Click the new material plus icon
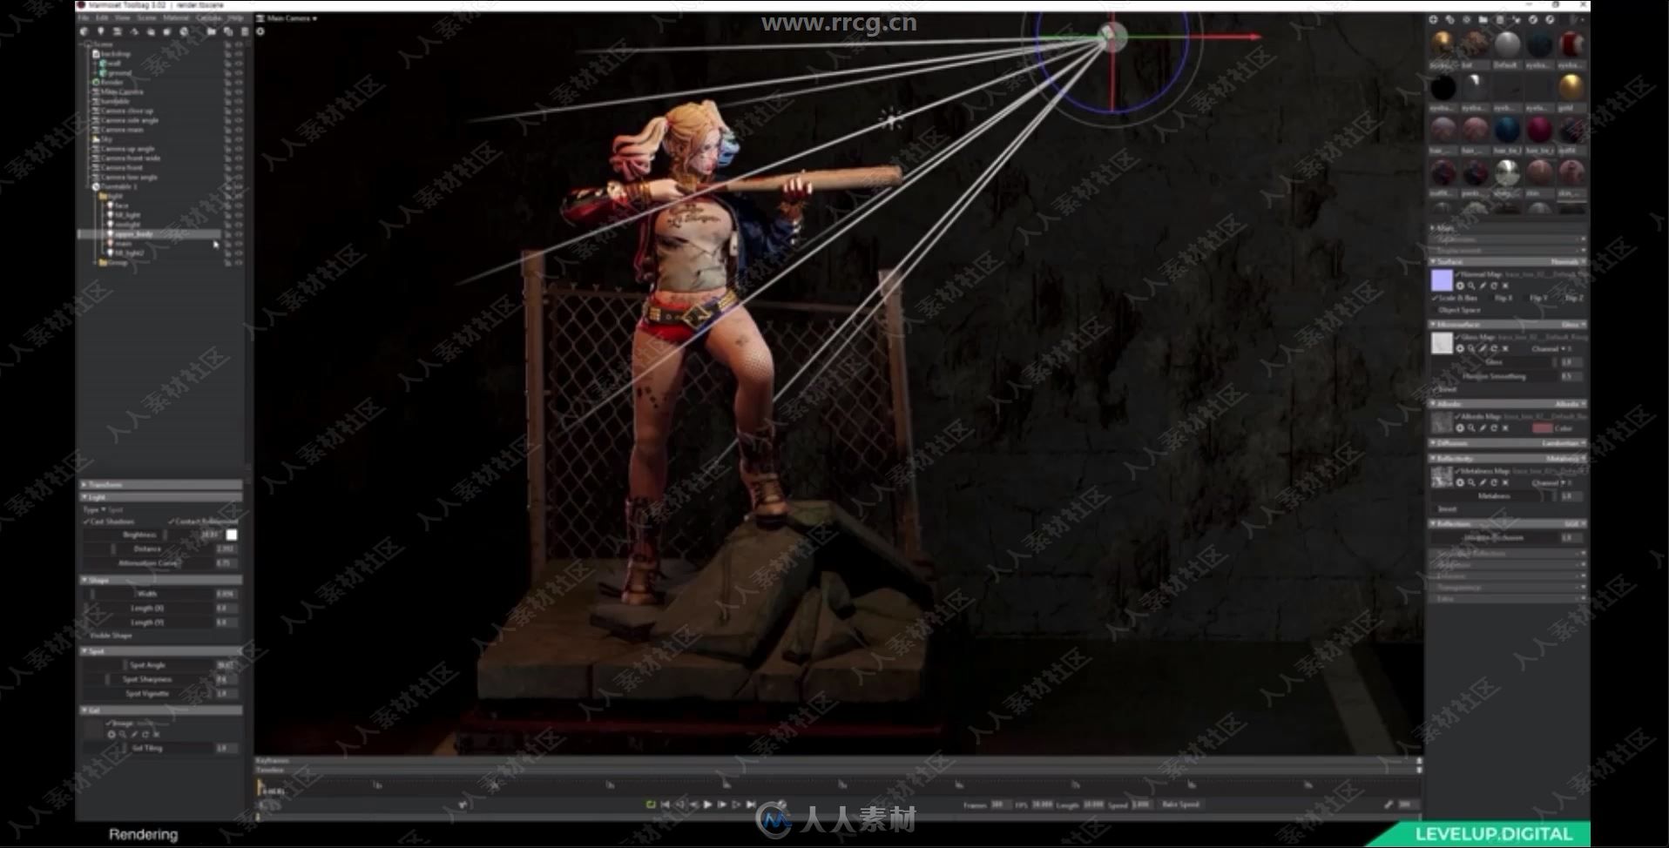The height and width of the screenshot is (848, 1669). (1433, 19)
